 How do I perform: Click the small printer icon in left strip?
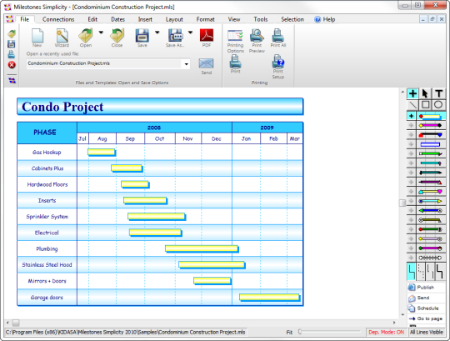tap(12, 54)
